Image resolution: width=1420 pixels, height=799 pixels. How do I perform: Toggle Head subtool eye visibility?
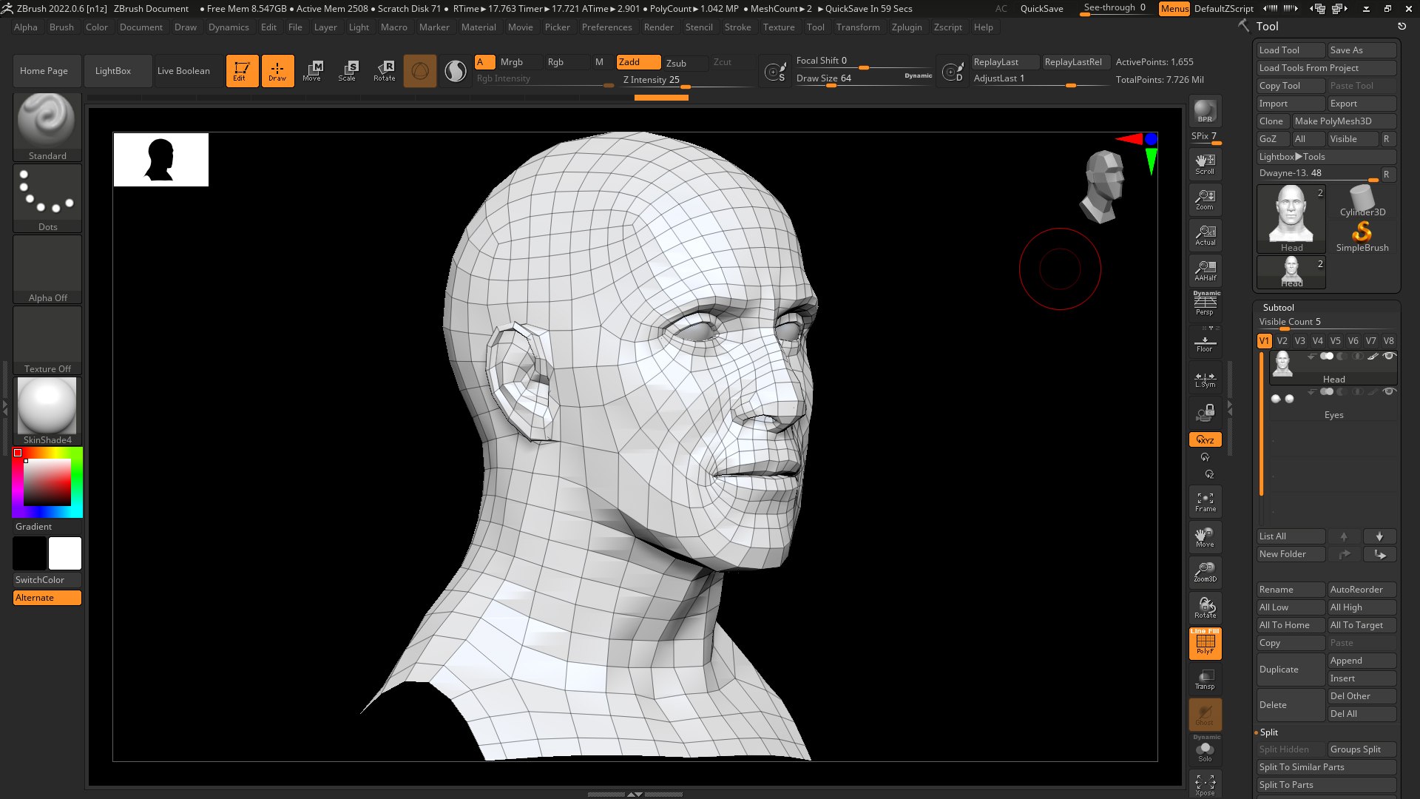pyautogui.click(x=1389, y=357)
